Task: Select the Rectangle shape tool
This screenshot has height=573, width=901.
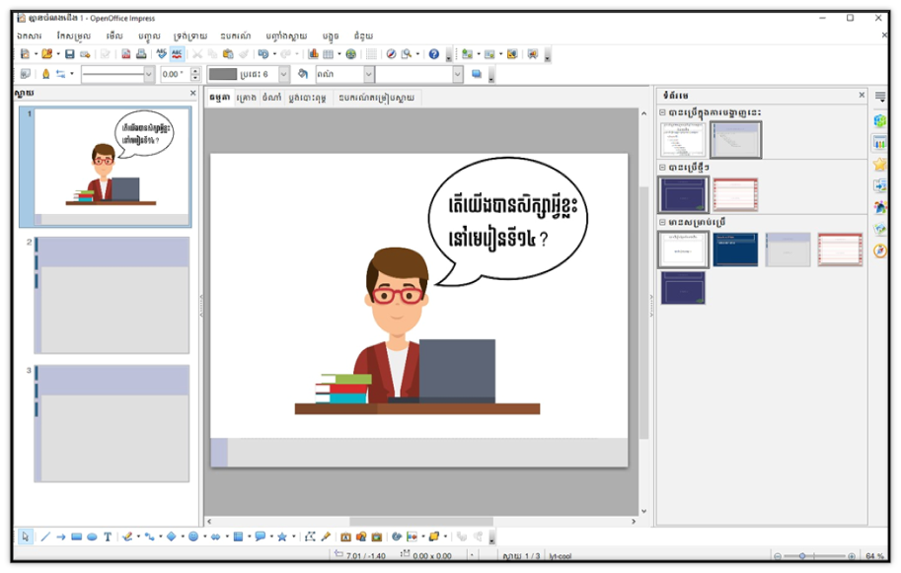Action: click(x=76, y=537)
